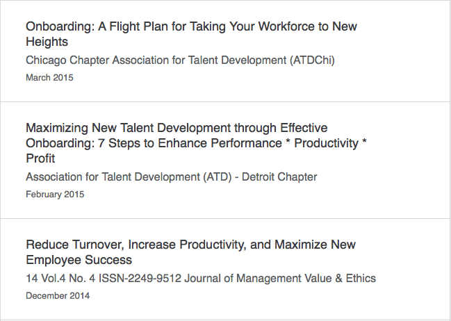Click the word Heights in first title

tap(47, 42)
